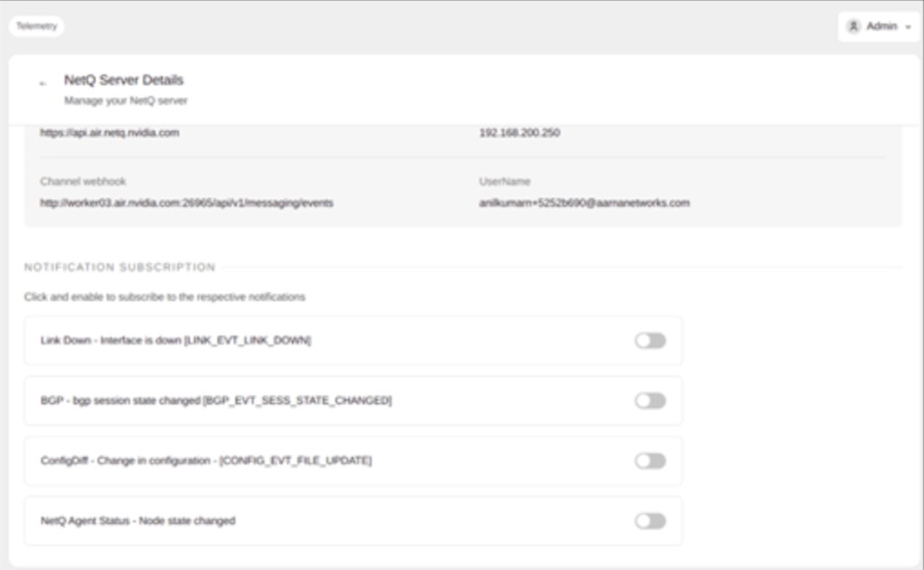Toggle NetQ Agent Status notification
This screenshot has height=570, width=924.
click(x=650, y=521)
